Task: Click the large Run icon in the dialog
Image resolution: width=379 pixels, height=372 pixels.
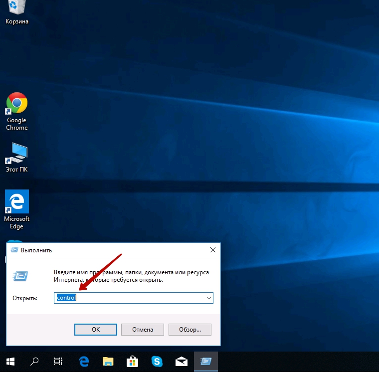Action: 20,276
